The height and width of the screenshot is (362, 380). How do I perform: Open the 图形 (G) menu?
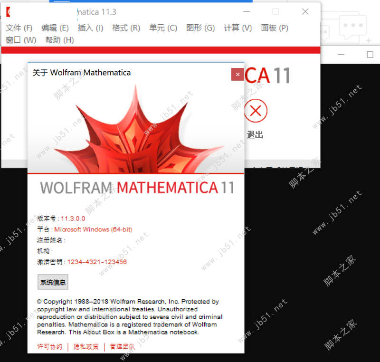point(200,28)
